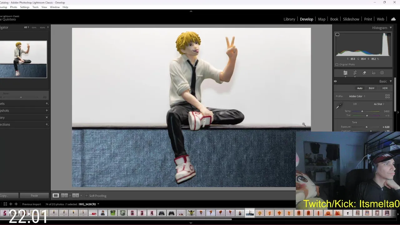Switch to Before/After Y|Y view

pos(75,196)
